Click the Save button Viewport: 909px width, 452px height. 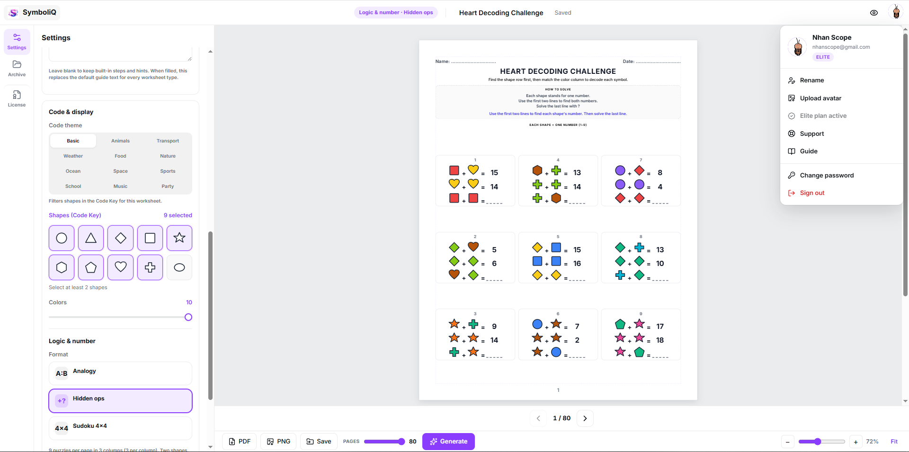pyautogui.click(x=319, y=442)
